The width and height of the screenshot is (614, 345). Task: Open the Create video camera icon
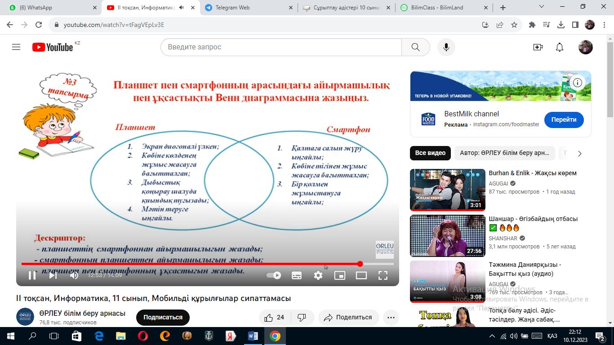coord(538,47)
